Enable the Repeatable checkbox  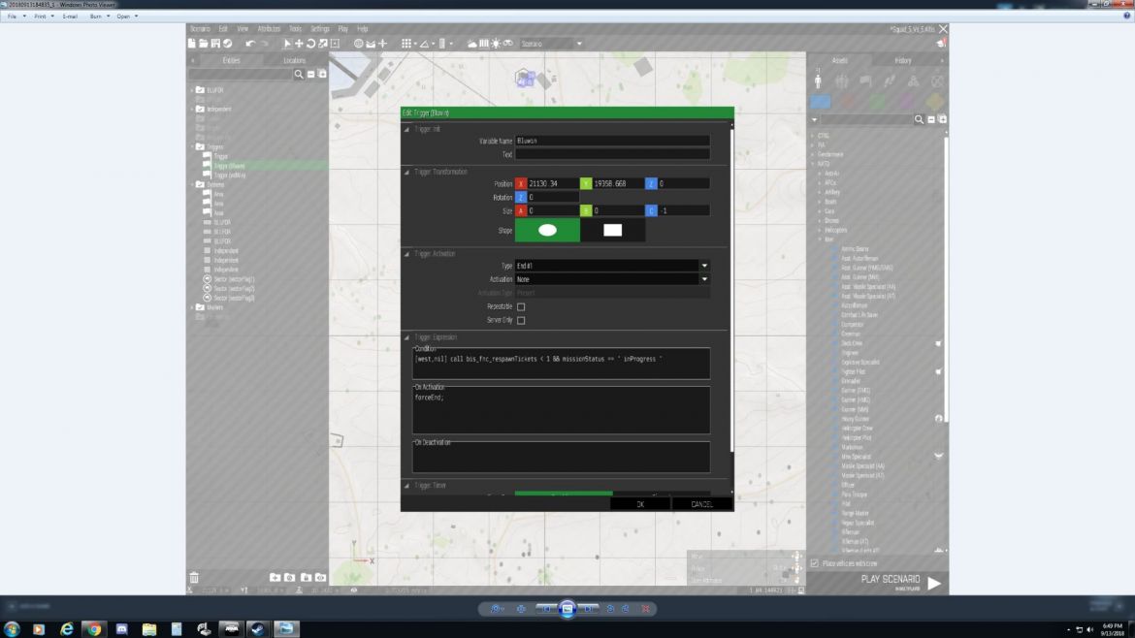pyautogui.click(x=521, y=306)
